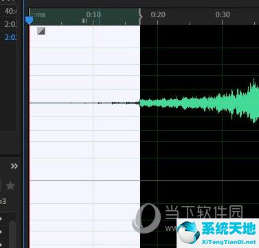The height and width of the screenshot is (248, 259).
Task: Click the star favorites icon
Action: pos(10,185)
